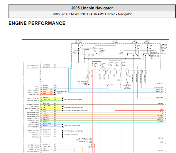Click the Fuse 20 5A label
This screenshot has width=176, height=153.
81,47
